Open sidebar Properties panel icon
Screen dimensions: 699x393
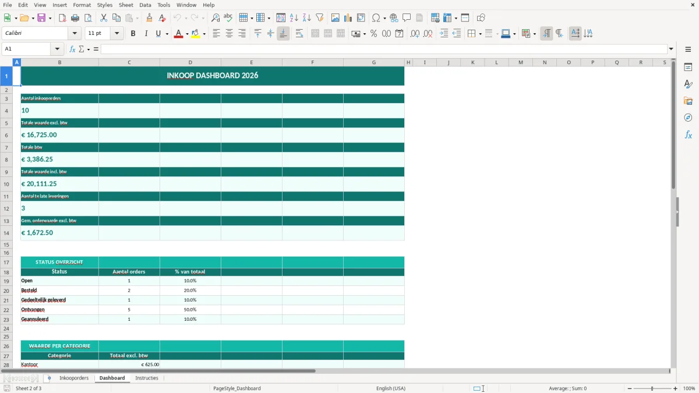688,67
